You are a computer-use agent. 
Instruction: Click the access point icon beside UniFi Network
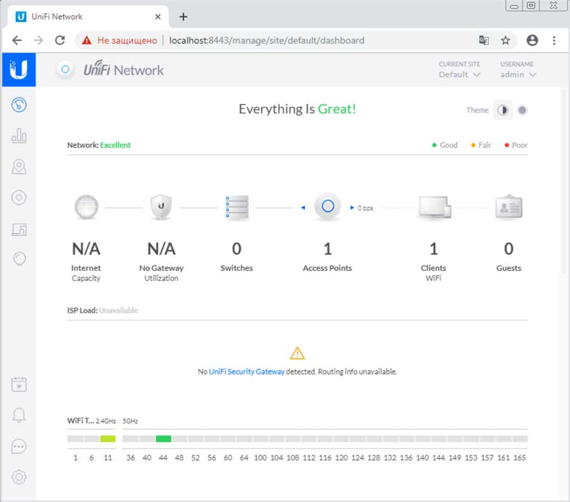[65, 69]
